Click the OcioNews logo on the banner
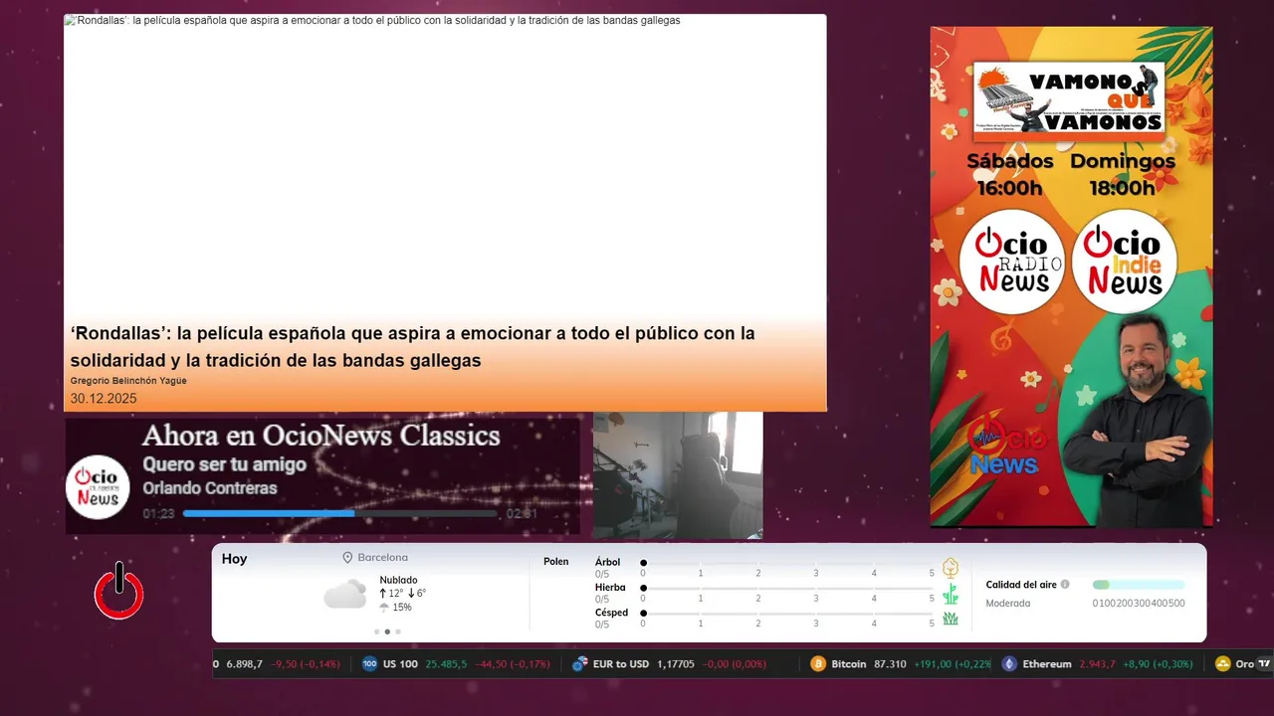Image resolution: width=1274 pixels, height=716 pixels. coord(1006,445)
